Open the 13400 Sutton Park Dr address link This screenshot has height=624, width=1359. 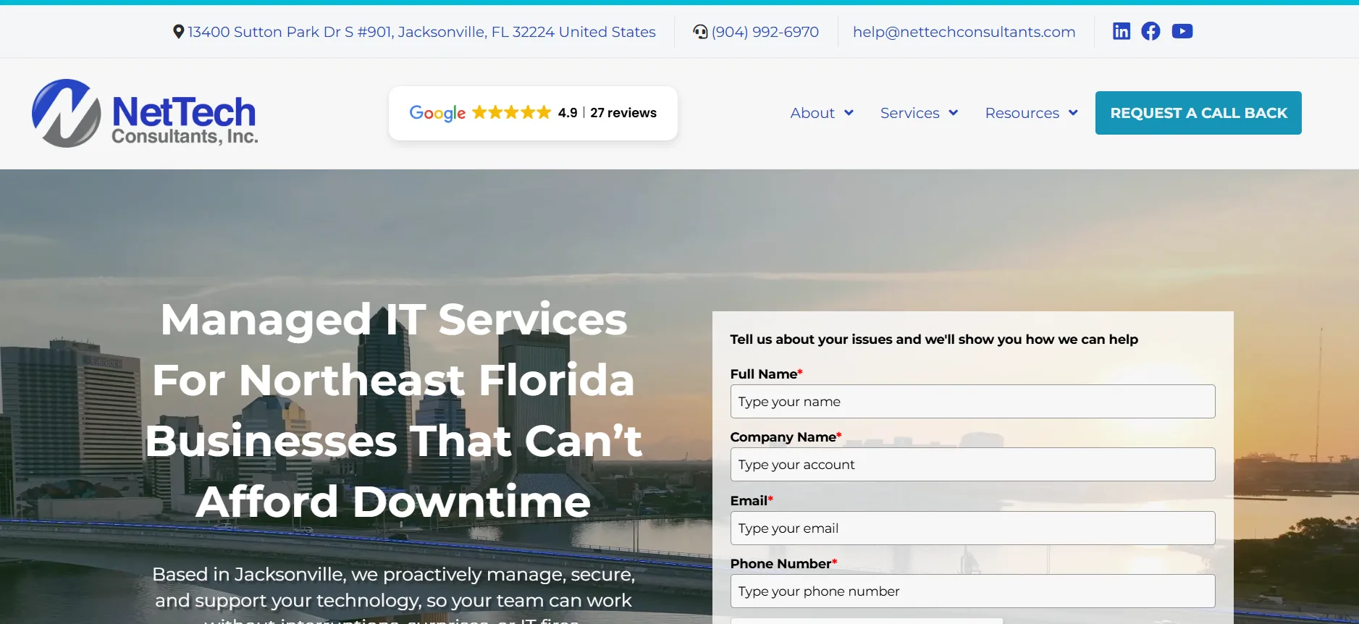tap(421, 32)
